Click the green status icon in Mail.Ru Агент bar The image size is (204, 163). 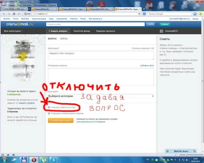pos(167,151)
